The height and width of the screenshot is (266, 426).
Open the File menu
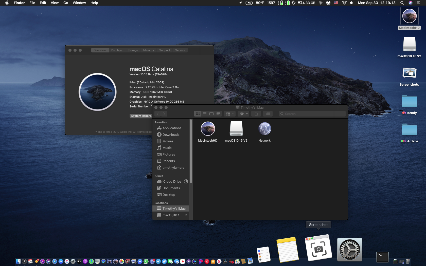pyautogui.click(x=32, y=3)
